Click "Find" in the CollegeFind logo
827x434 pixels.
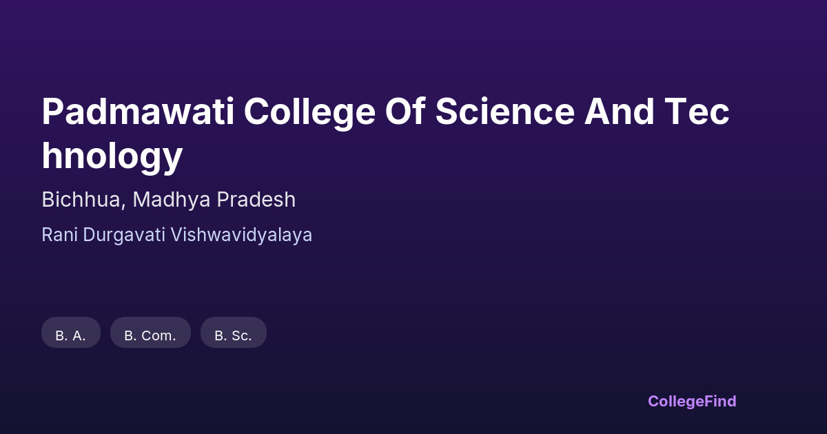click(719, 401)
